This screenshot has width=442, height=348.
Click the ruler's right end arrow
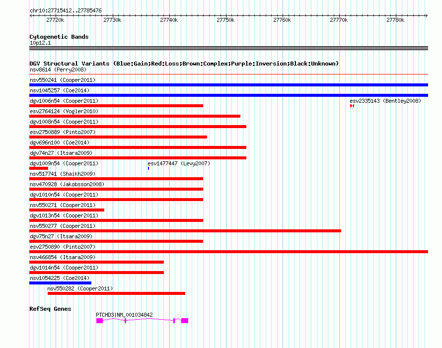click(x=427, y=15)
